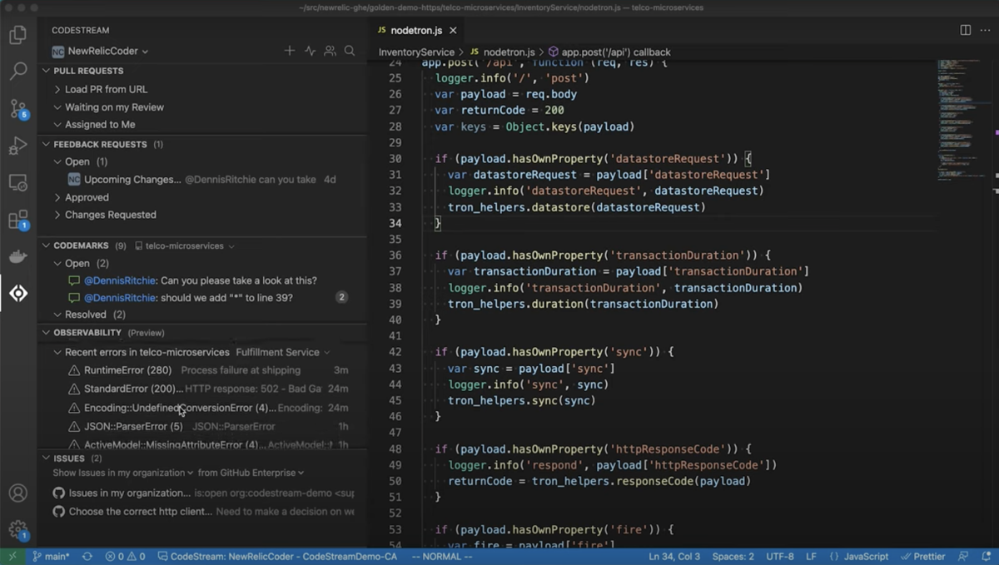Click the 'LF' end of line setting
Image resolution: width=999 pixels, height=565 pixels.
pos(811,556)
